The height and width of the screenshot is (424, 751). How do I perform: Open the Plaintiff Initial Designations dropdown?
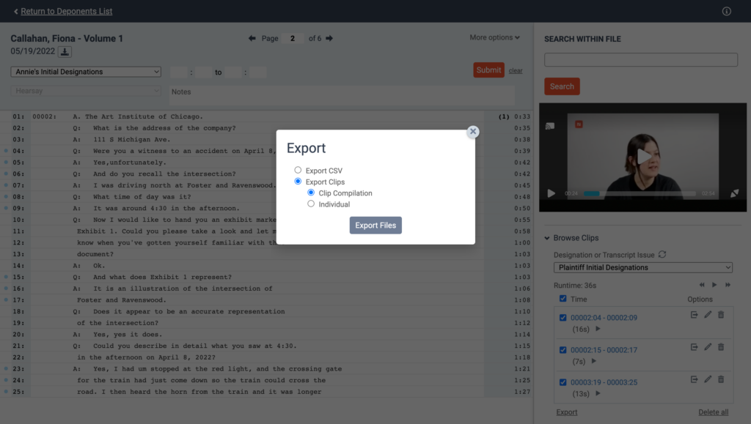(643, 267)
